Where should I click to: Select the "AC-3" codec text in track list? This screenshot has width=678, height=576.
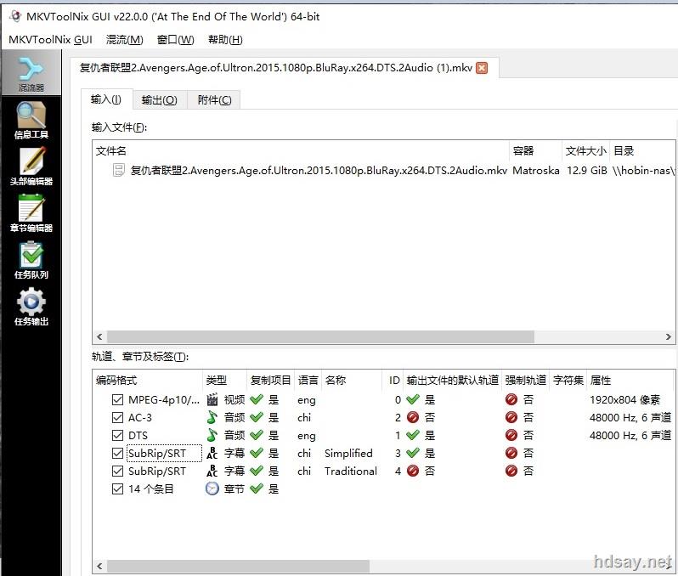(140, 418)
